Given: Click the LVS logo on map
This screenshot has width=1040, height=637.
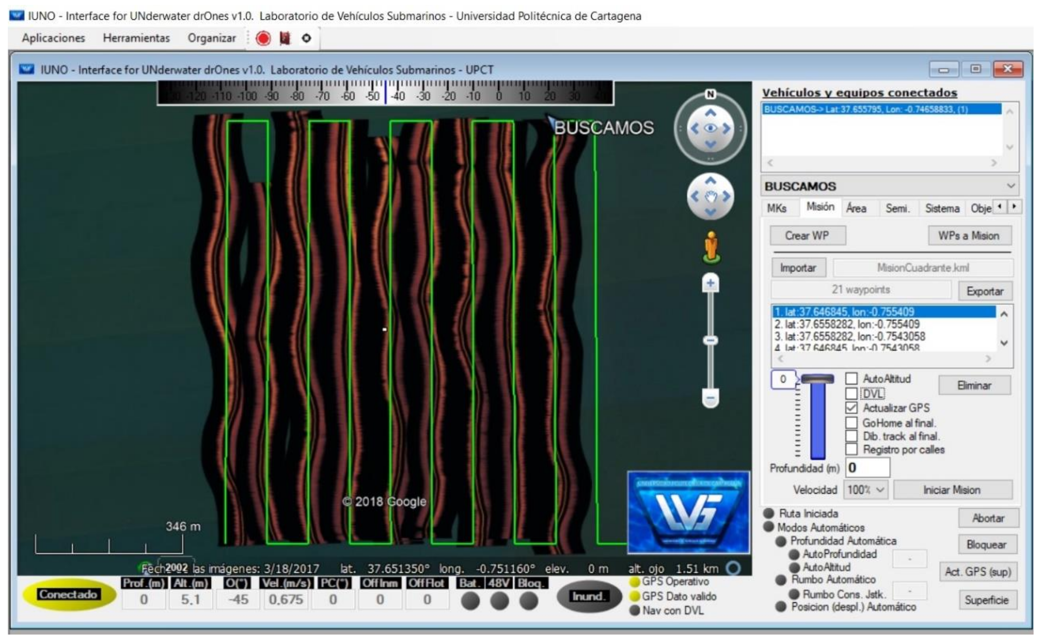Looking at the screenshot, I should coord(688,512).
